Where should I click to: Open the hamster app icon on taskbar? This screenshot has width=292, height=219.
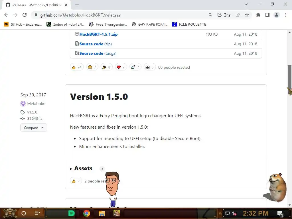click(117, 213)
